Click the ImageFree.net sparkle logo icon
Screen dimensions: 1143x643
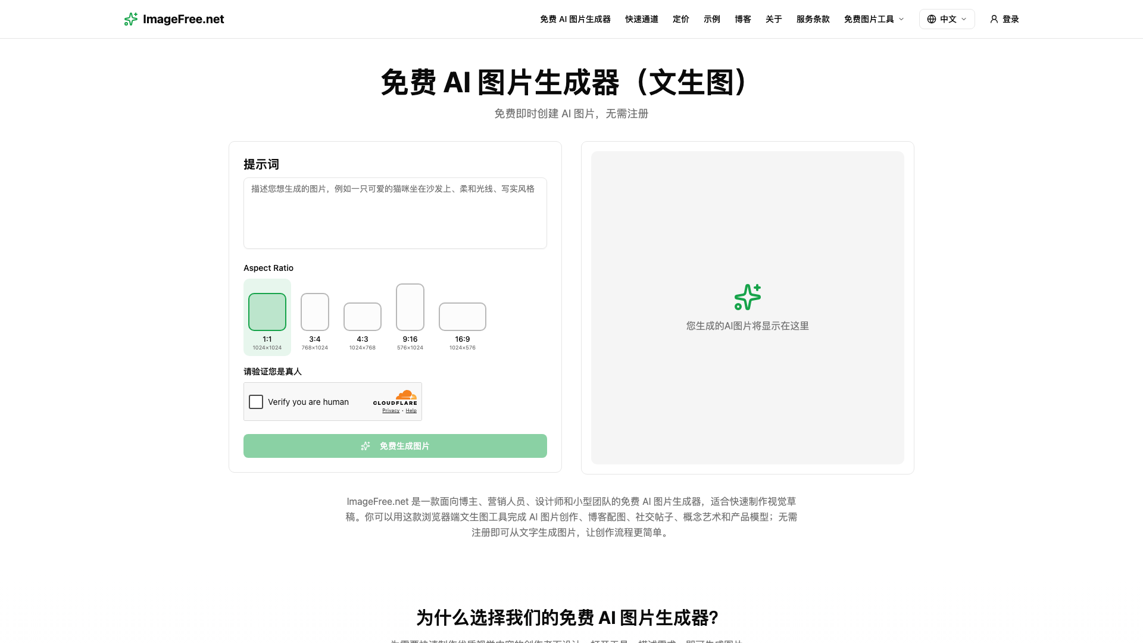click(131, 19)
